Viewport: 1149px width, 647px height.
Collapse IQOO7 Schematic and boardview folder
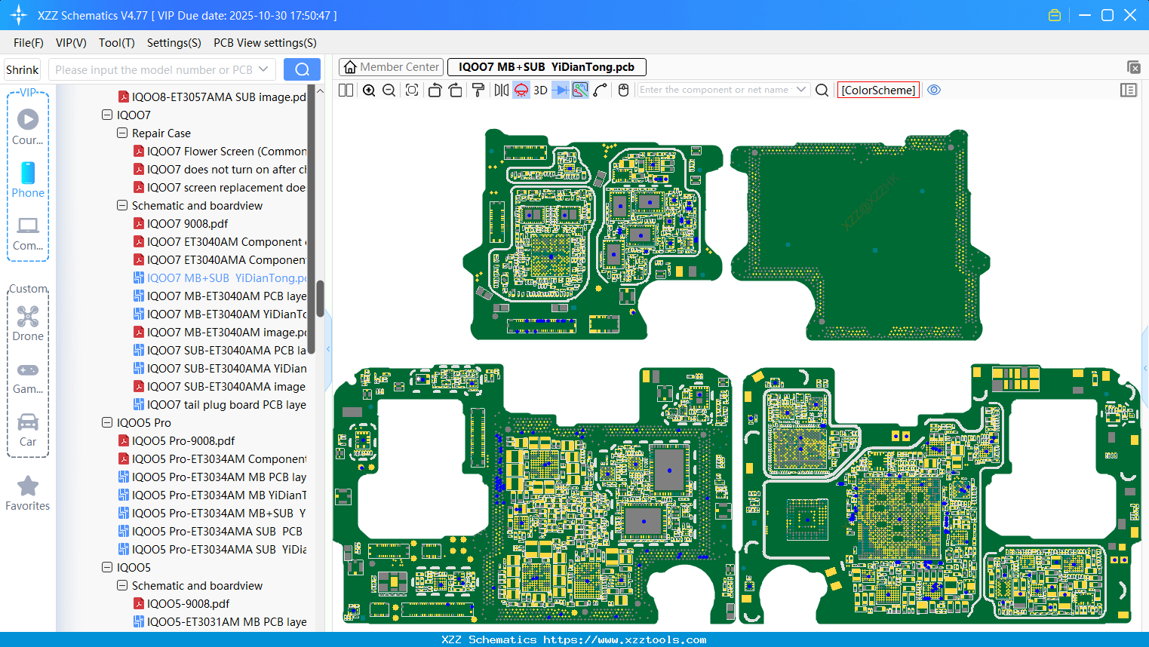click(x=122, y=206)
